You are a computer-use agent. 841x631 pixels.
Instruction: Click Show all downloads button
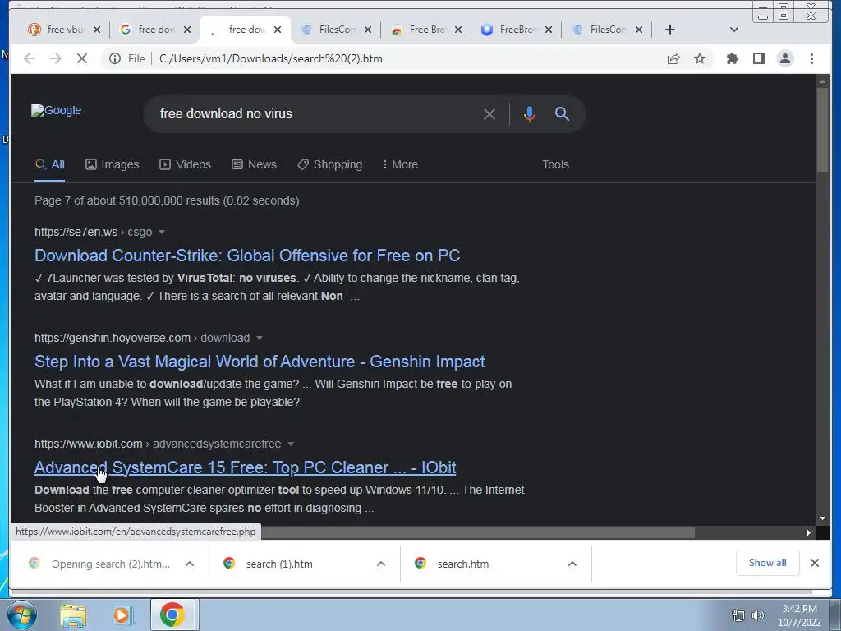(768, 563)
